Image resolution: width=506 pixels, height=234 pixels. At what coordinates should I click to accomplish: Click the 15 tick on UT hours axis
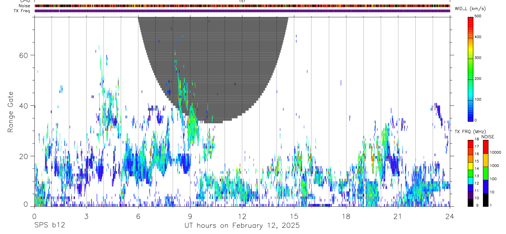tap(294, 217)
